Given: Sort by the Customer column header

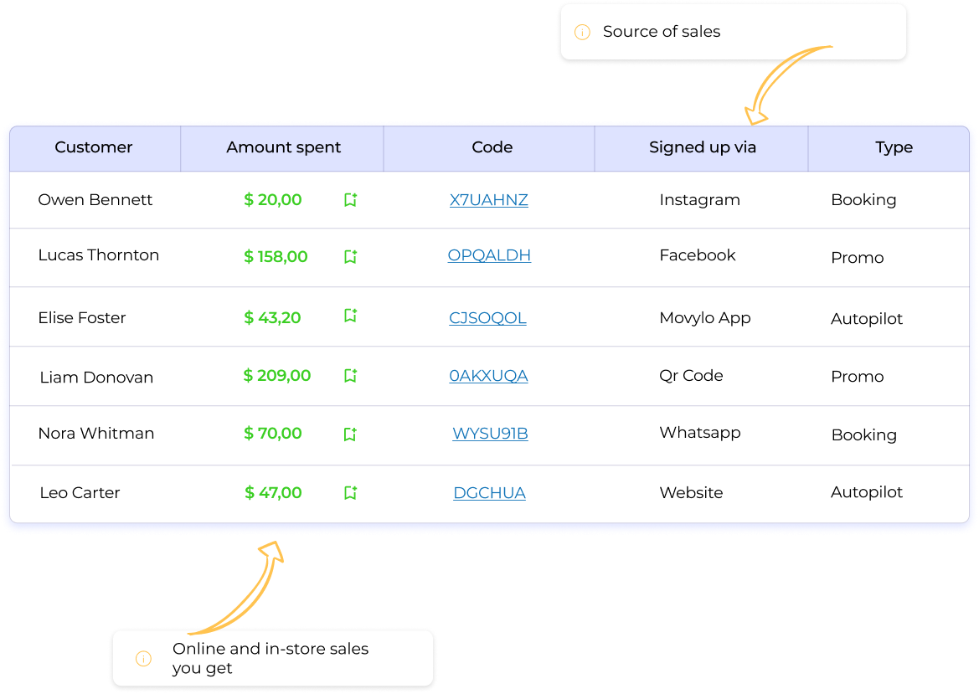Looking at the screenshot, I should (x=94, y=147).
